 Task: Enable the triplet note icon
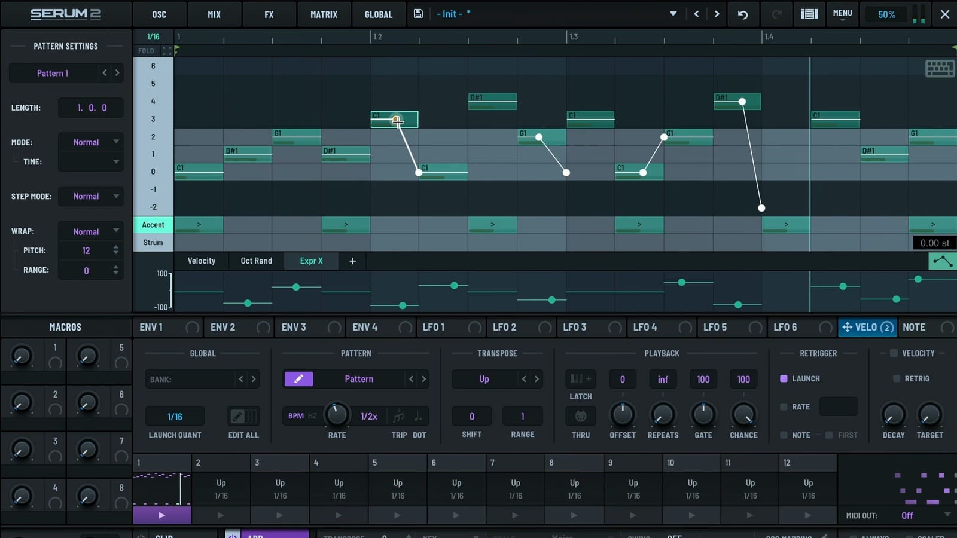tap(398, 416)
